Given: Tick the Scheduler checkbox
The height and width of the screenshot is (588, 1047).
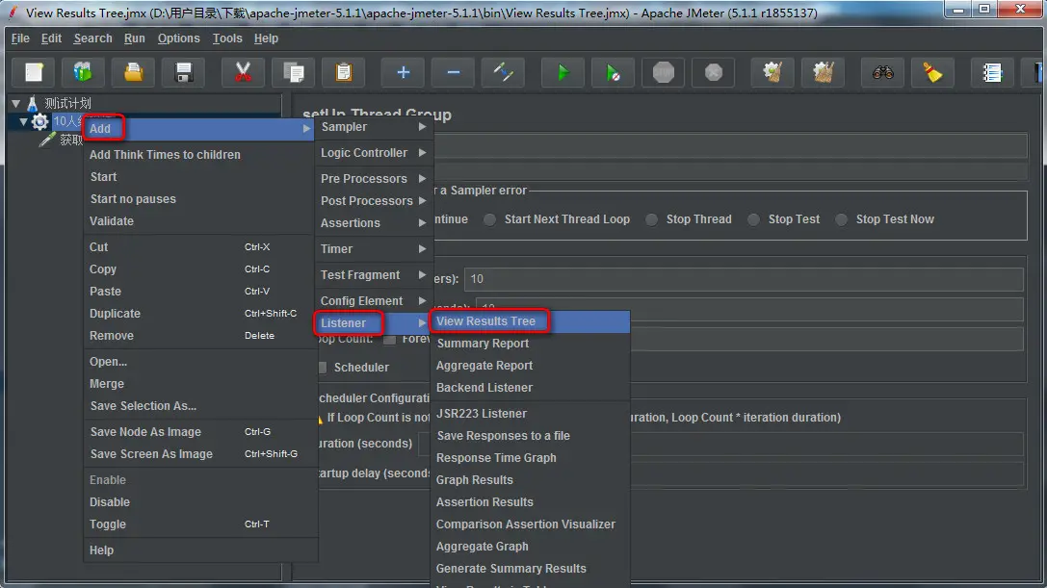Looking at the screenshot, I should click(324, 367).
